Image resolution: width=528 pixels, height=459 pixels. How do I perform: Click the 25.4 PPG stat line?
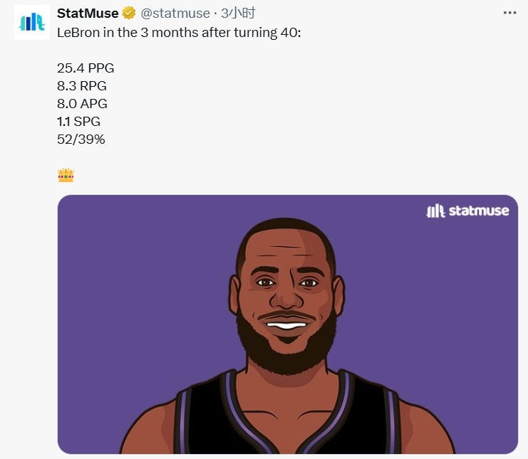(86, 68)
